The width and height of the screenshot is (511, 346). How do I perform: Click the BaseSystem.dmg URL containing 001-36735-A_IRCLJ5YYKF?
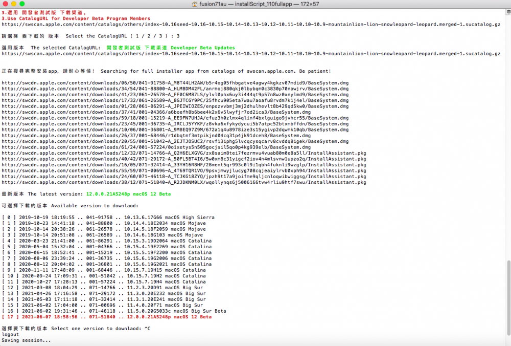tap(175, 124)
